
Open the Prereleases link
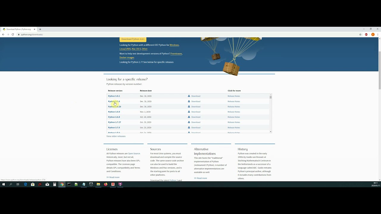coord(176,54)
